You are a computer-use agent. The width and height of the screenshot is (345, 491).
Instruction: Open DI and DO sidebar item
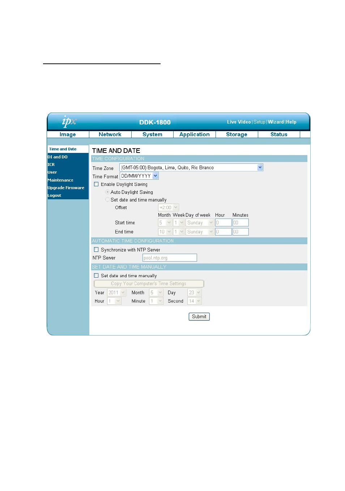pyautogui.click(x=57, y=157)
